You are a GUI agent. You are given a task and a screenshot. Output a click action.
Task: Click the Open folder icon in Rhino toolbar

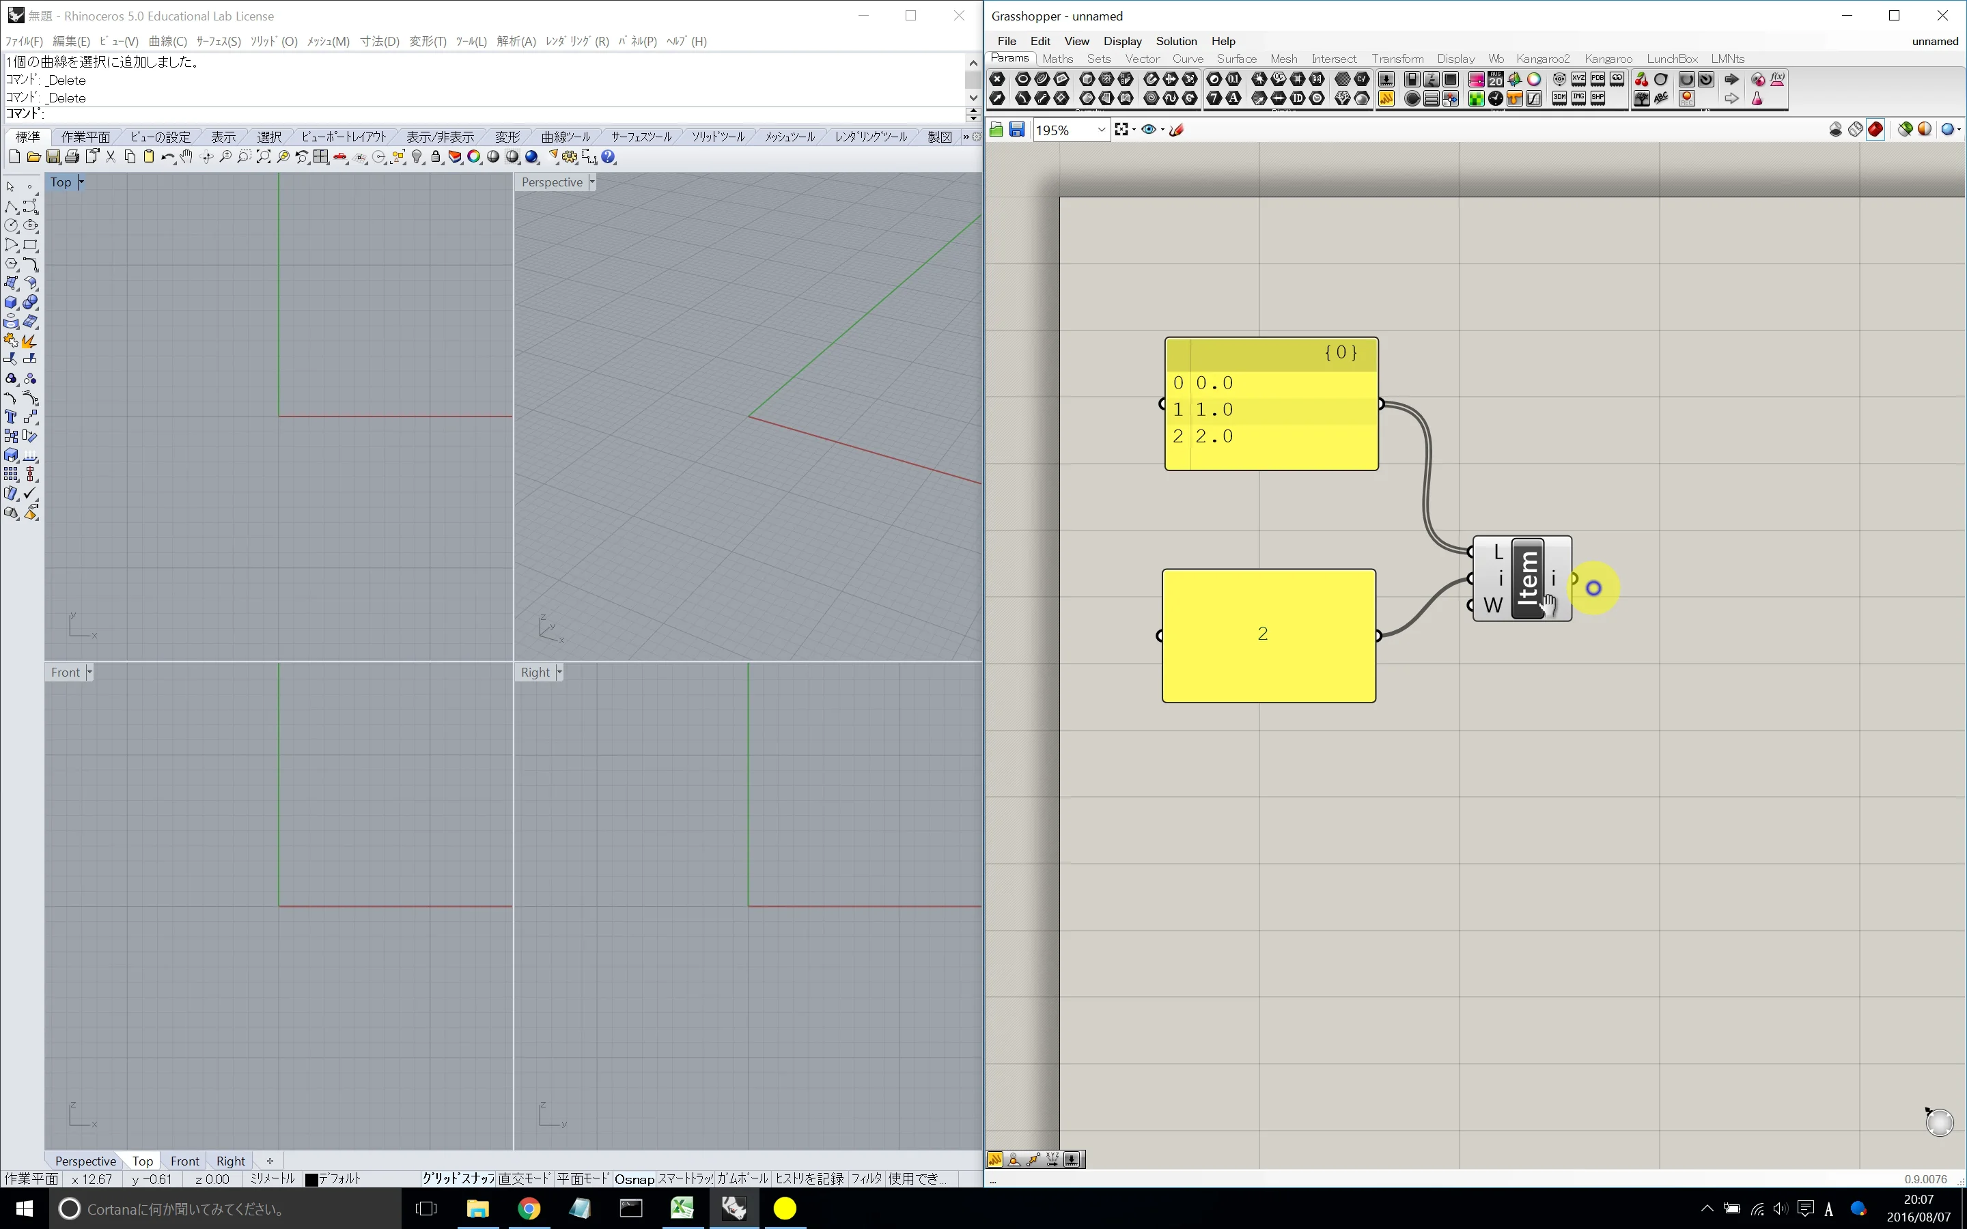pos(33,157)
